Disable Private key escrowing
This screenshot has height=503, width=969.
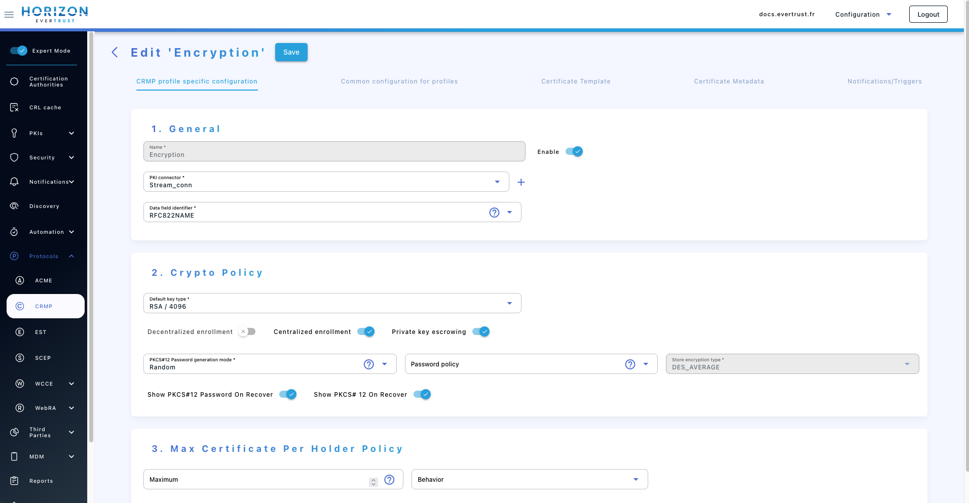point(481,331)
